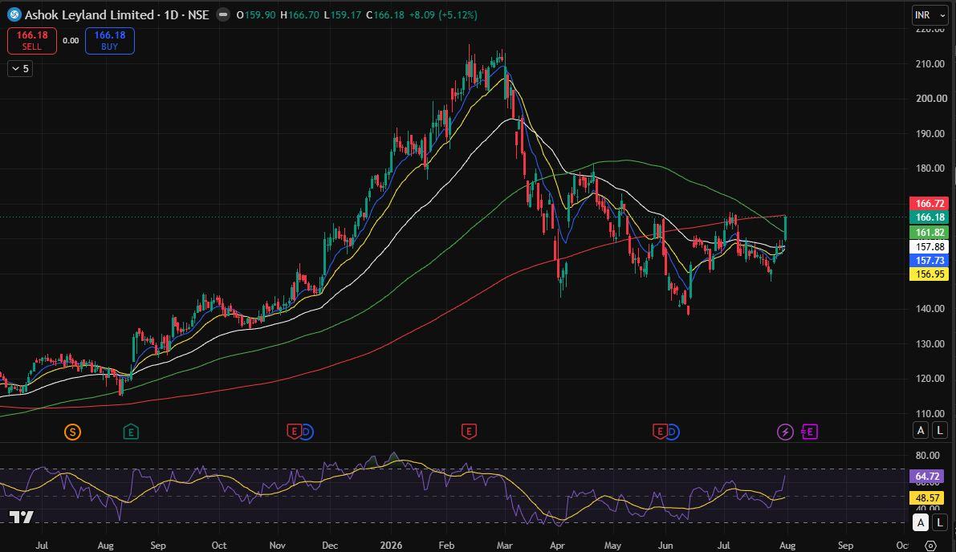The width and height of the screenshot is (956, 552).
Task: Expand the collapsed 5 indicators legend
Action: pos(20,69)
